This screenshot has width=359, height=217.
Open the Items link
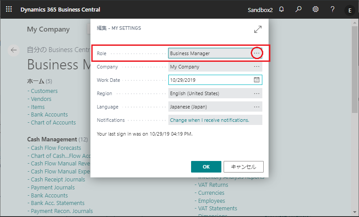click(38, 107)
